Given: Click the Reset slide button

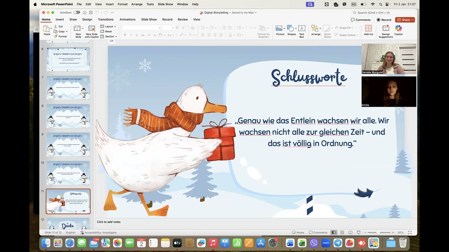Looking at the screenshot, I should (106, 31).
